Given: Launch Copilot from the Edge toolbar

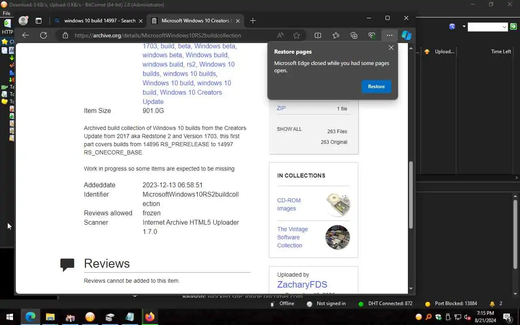Looking at the screenshot, I should pyautogui.click(x=407, y=35).
